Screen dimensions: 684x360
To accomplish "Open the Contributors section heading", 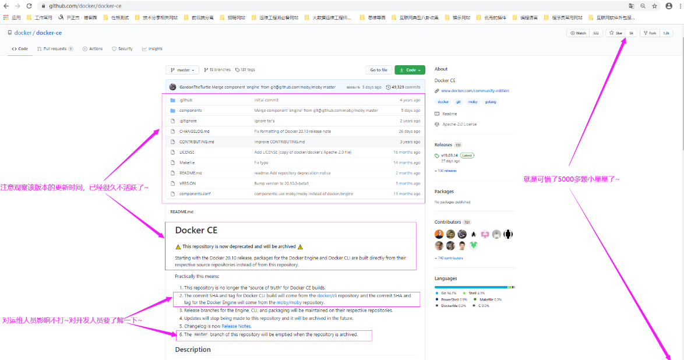I will click(447, 222).
